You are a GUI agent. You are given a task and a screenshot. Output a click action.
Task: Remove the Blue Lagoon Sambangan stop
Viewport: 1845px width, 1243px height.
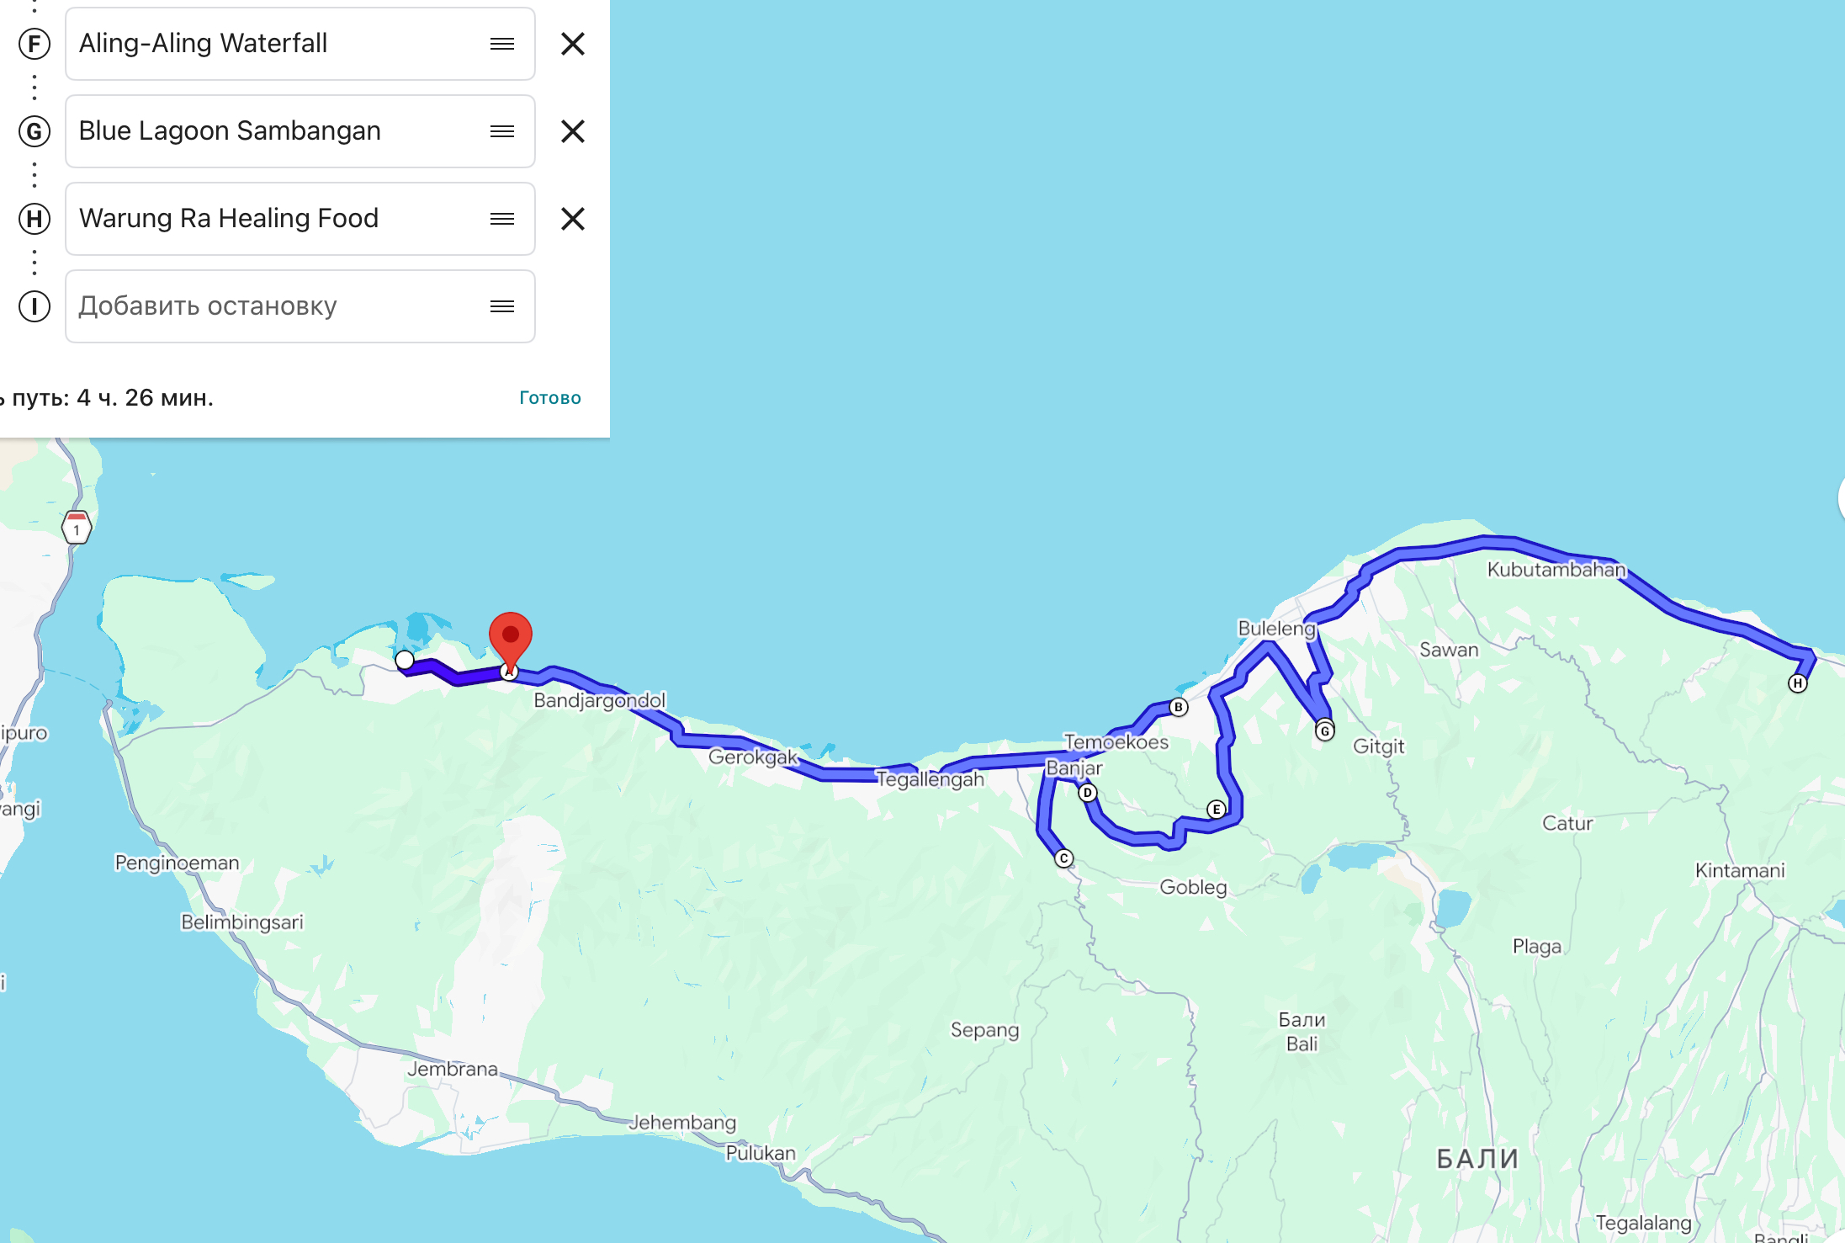pyautogui.click(x=573, y=131)
